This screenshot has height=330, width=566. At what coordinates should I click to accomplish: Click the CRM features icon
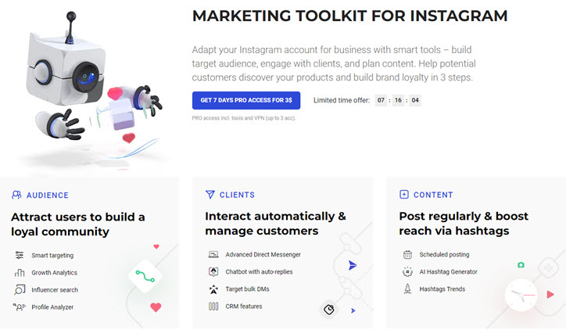[213, 307]
